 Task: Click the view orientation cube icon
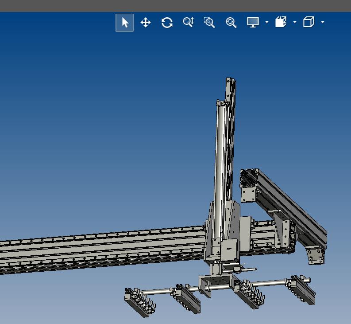pos(309,22)
